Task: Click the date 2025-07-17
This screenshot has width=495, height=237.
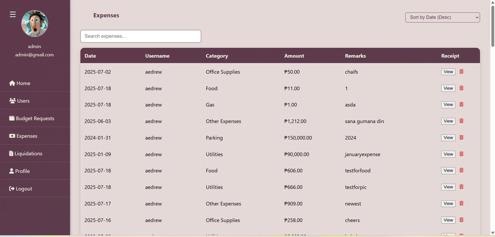Action: (98, 204)
